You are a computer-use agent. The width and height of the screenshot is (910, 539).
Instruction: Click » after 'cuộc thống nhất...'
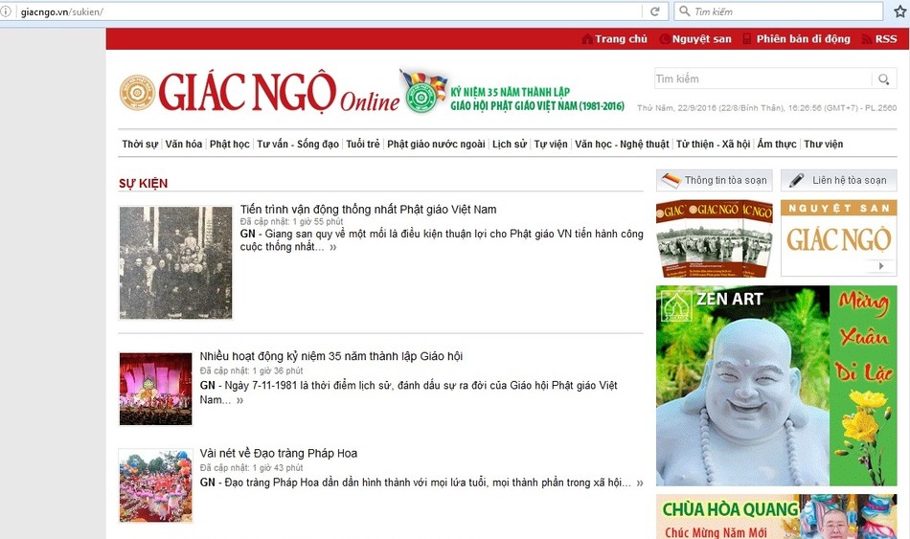click(x=333, y=247)
